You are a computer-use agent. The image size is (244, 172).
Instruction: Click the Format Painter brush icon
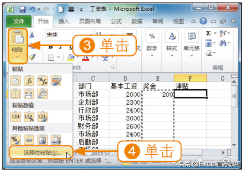pos(32,57)
